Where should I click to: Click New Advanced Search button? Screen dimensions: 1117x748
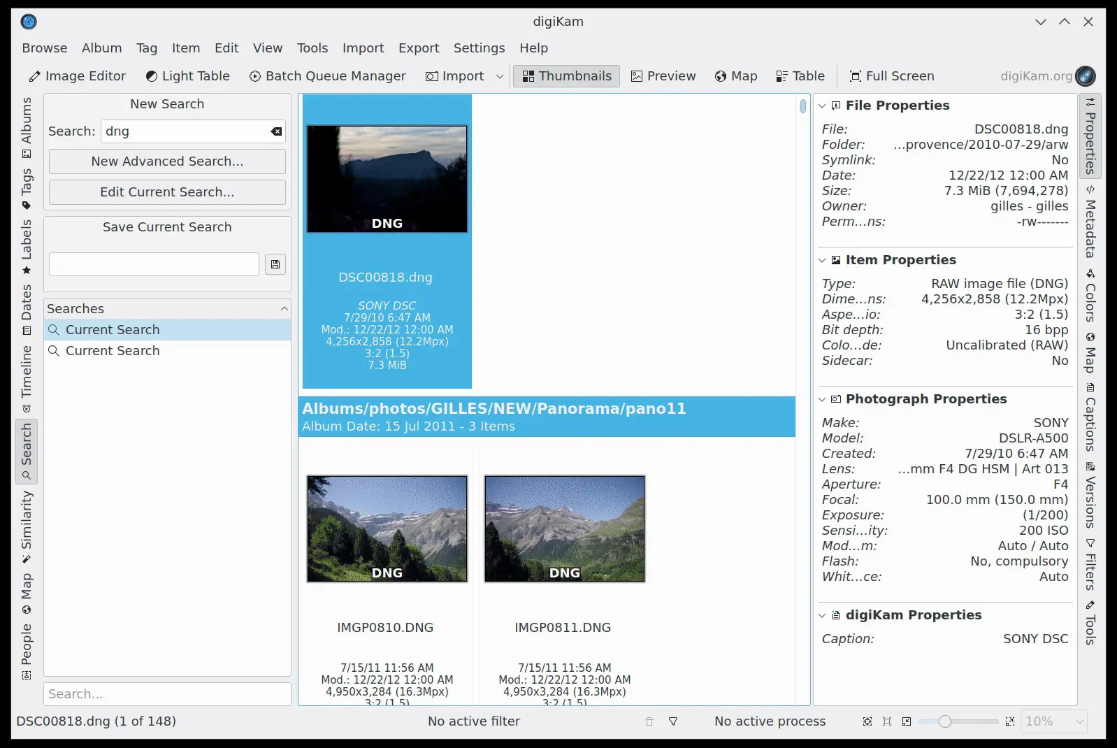coord(167,161)
